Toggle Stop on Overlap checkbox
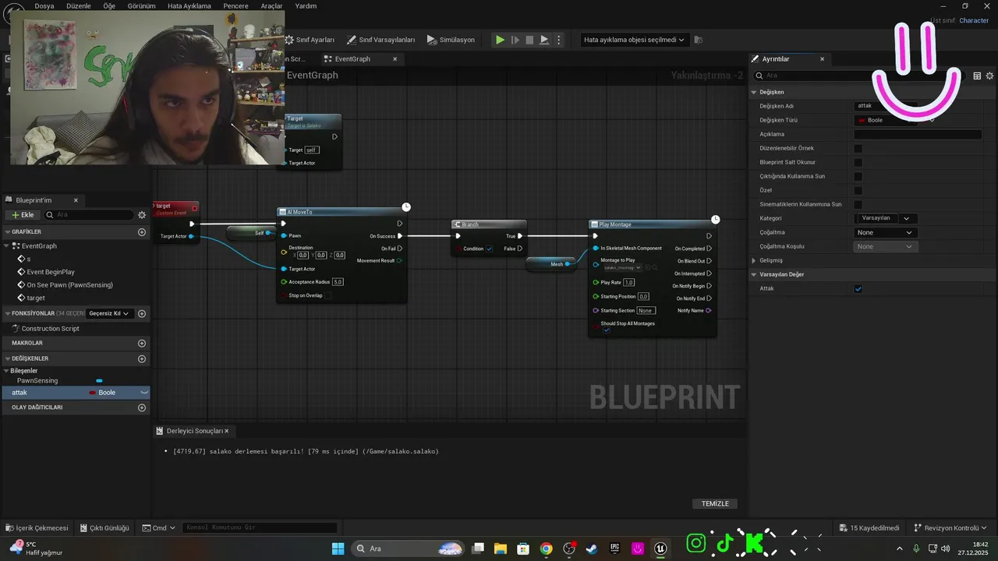This screenshot has width=998, height=561. [328, 295]
